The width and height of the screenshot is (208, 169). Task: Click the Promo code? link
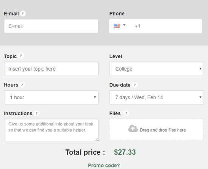(x=104, y=166)
